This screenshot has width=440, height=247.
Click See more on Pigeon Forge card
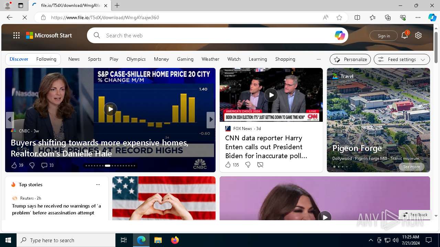tap(411, 167)
